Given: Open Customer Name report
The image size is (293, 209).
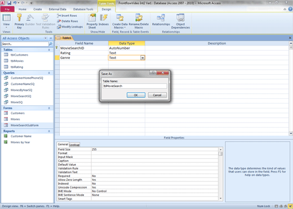Looking at the screenshot, I should [21, 136].
